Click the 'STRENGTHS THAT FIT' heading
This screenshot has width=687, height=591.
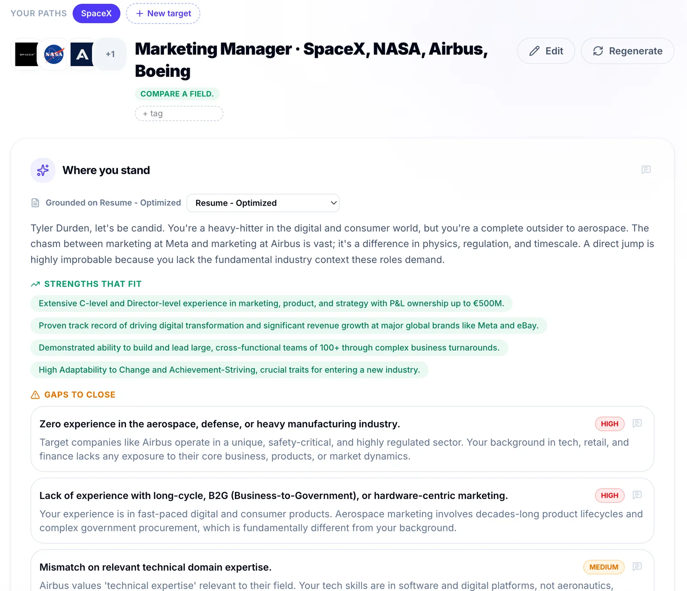coord(93,284)
